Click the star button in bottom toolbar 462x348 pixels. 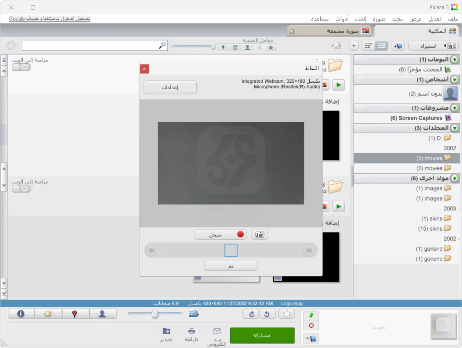coord(287,314)
